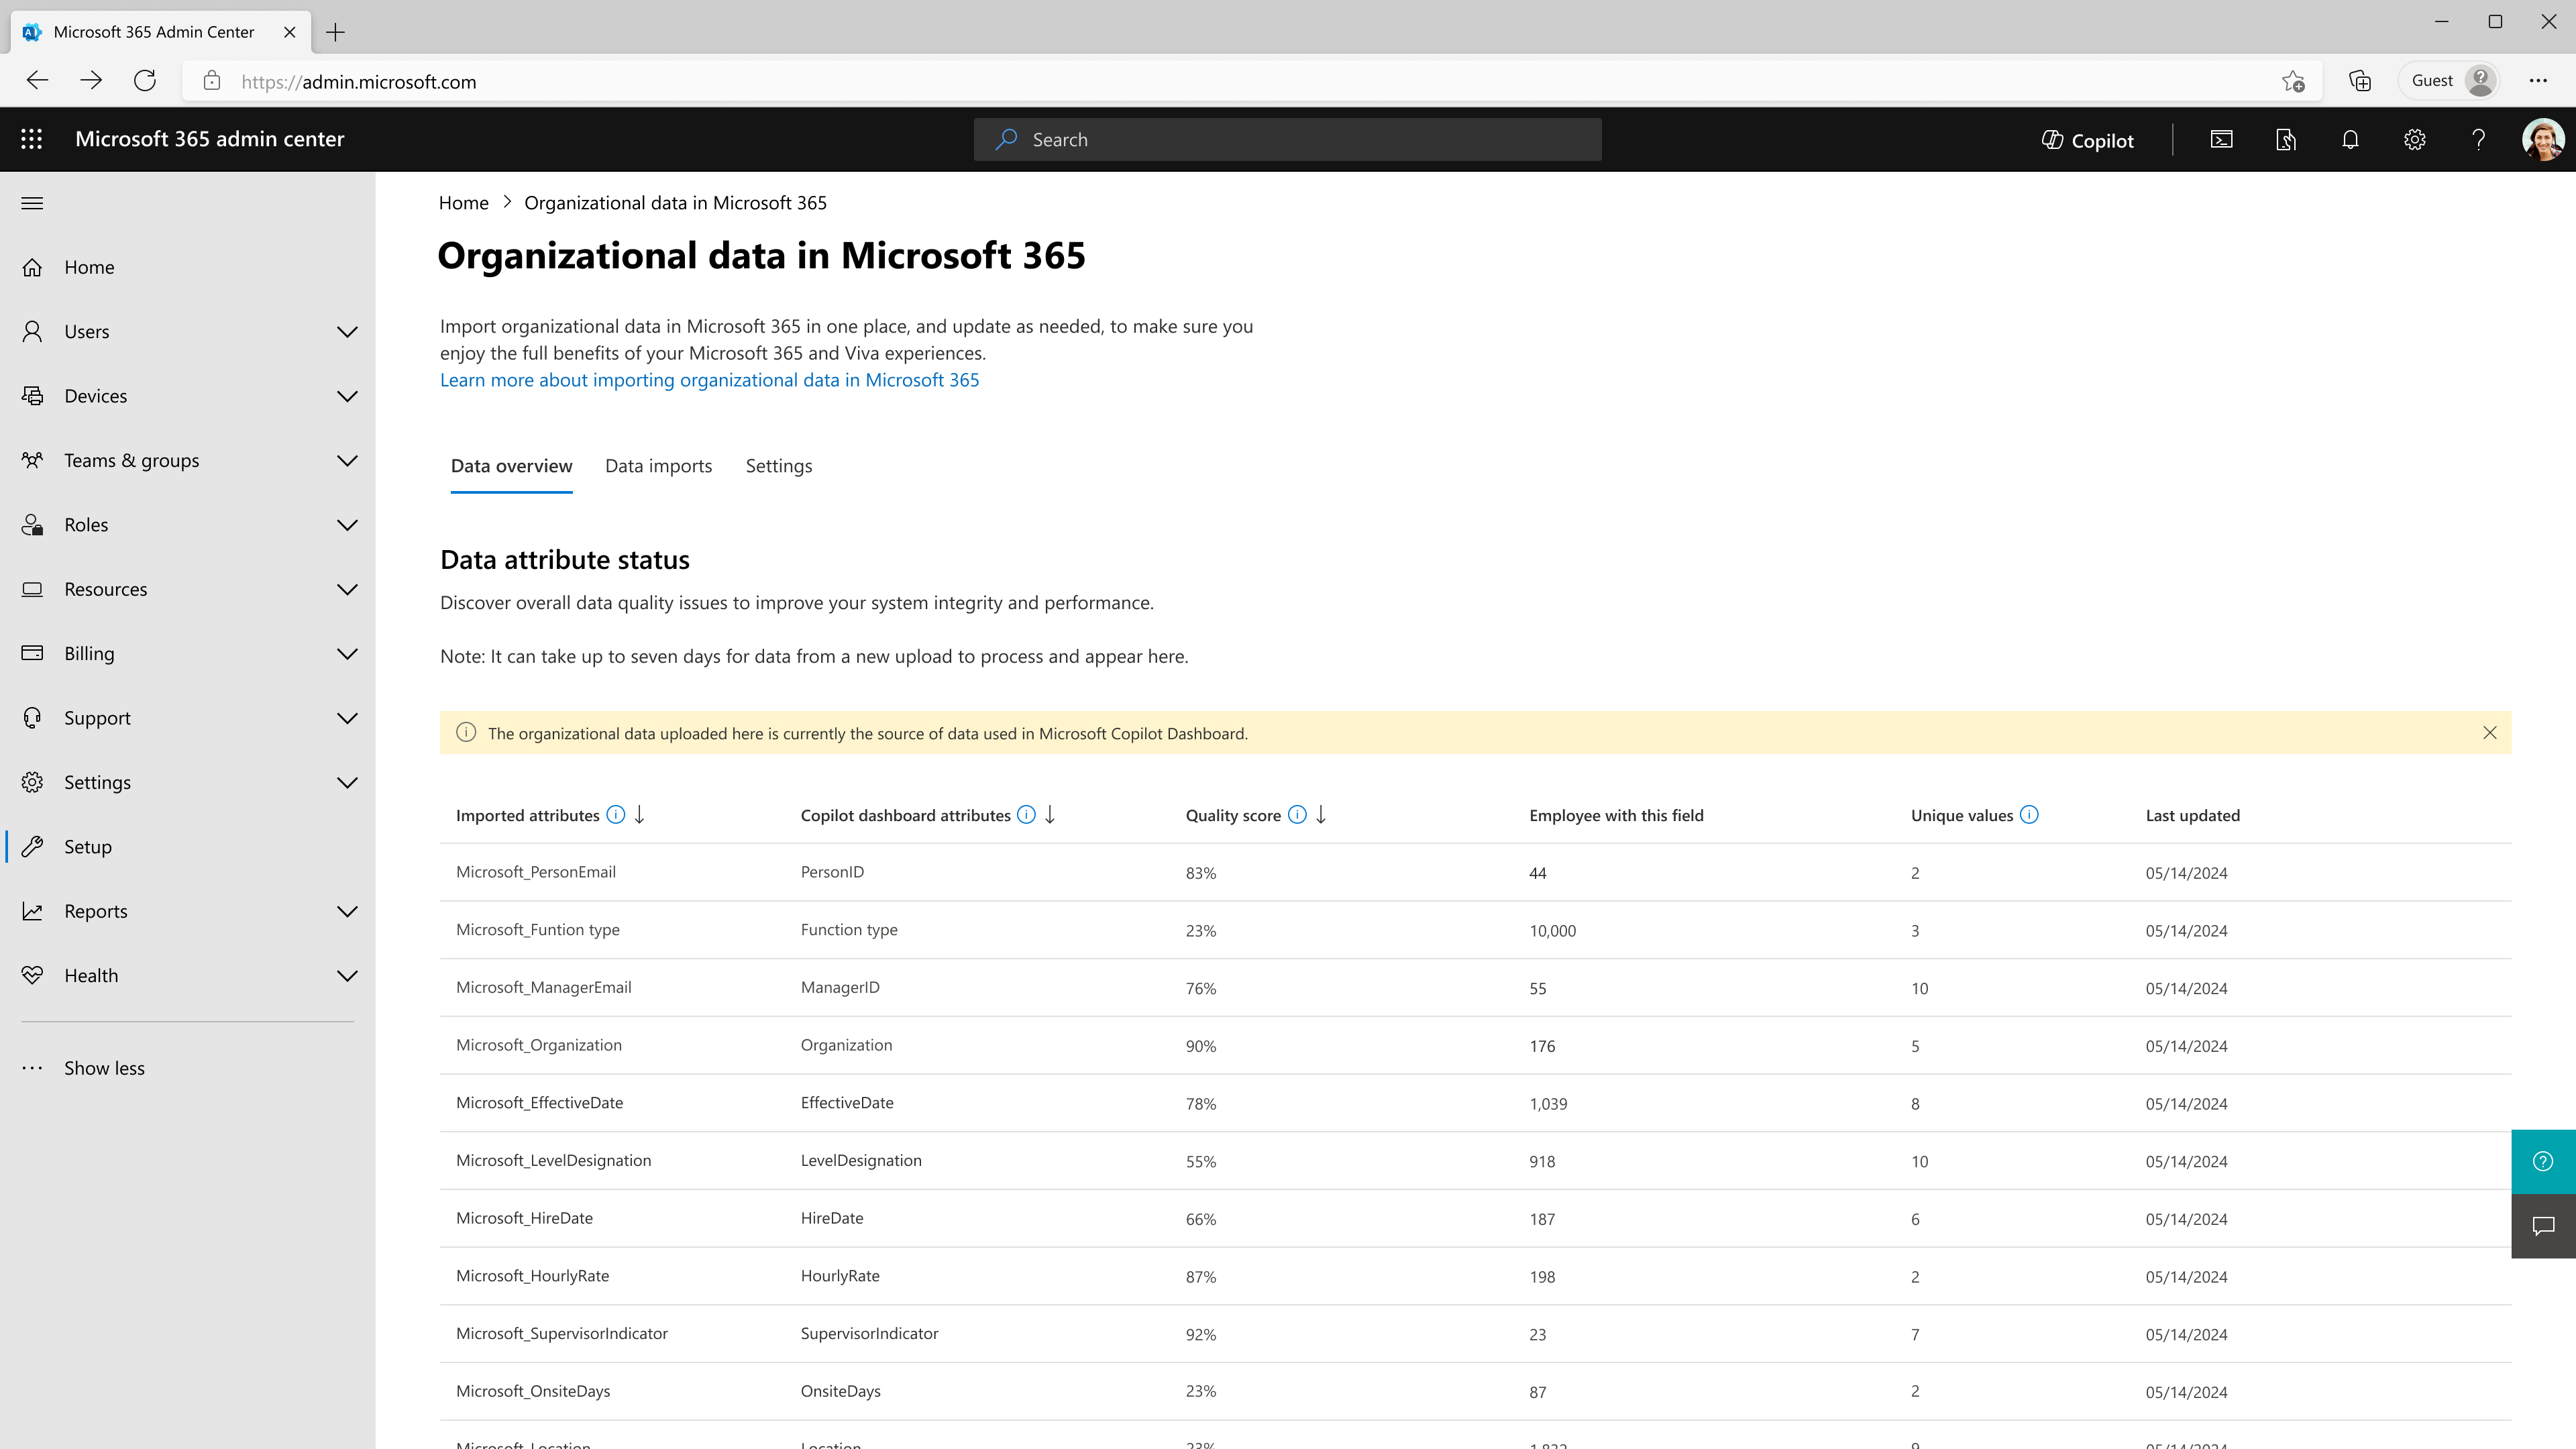Screen dimensions: 2576x1449
Task: Click the Microsoft_PersonEmail row cell
Action: [x=536, y=872]
